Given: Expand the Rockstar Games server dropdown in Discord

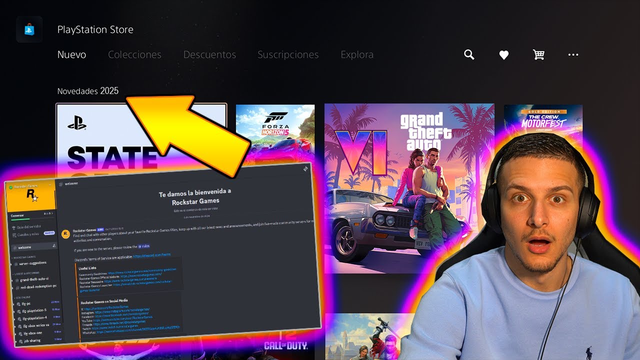Looking at the screenshot, I should (x=50, y=185).
